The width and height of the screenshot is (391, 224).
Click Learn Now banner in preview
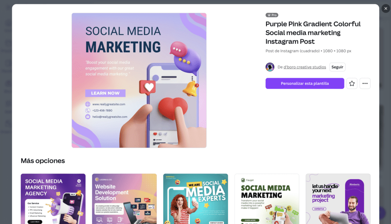105,93
